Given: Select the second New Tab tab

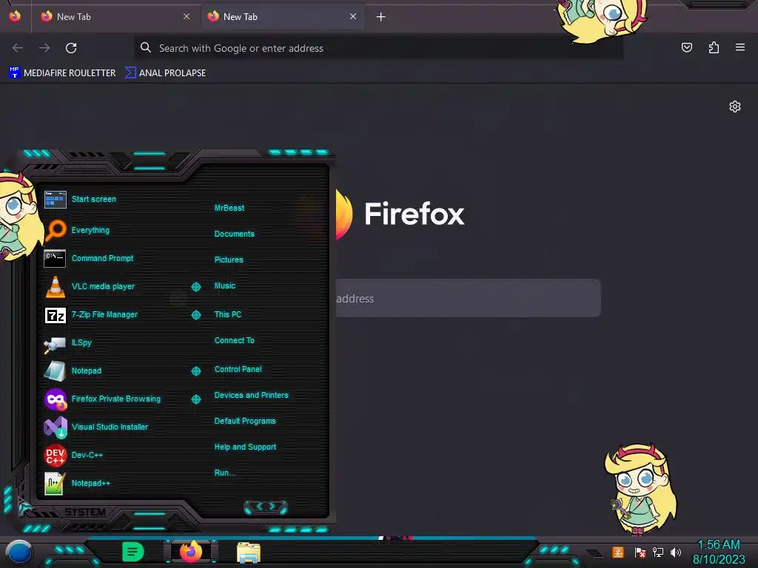Looking at the screenshot, I should pyautogui.click(x=282, y=16).
